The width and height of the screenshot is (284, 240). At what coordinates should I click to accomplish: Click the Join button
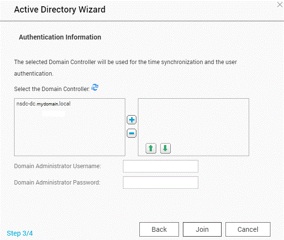tap(202, 229)
